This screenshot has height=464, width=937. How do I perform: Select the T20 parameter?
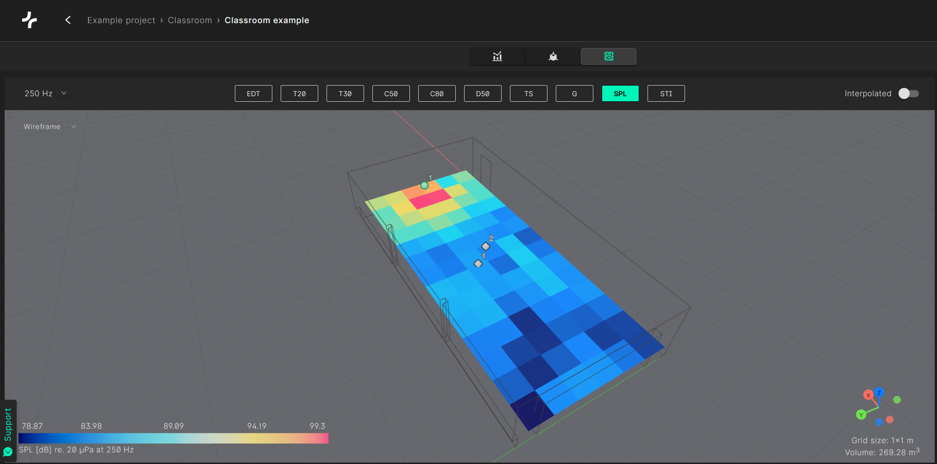coord(299,93)
